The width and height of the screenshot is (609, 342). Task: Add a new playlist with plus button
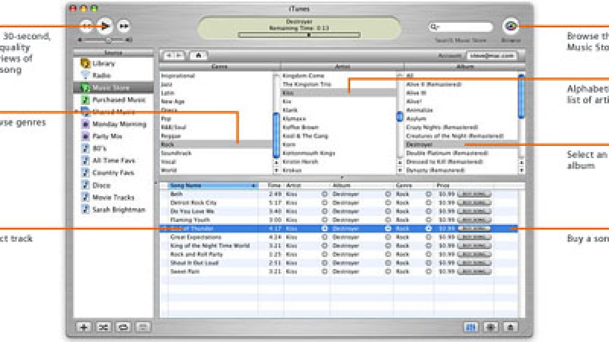(84, 327)
